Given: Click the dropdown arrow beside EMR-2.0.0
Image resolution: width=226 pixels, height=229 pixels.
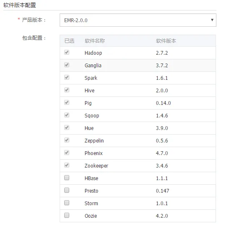Looking at the screenshot, I should click(212, 20).
